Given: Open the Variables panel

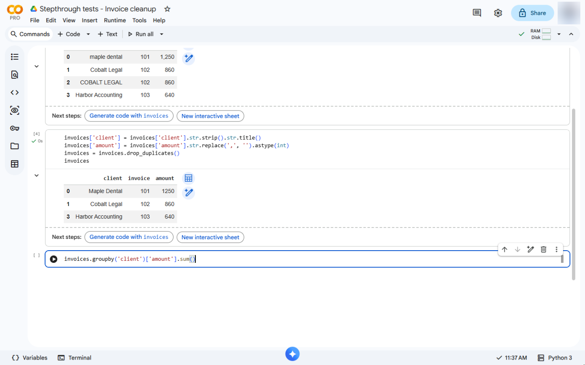Looking at the screenshot, I should 29,358.
